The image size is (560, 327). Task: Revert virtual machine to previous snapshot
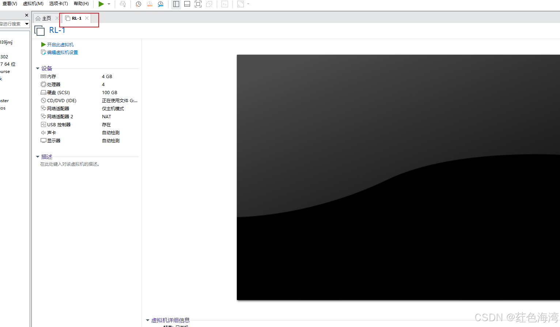click(x=150, y=4)
